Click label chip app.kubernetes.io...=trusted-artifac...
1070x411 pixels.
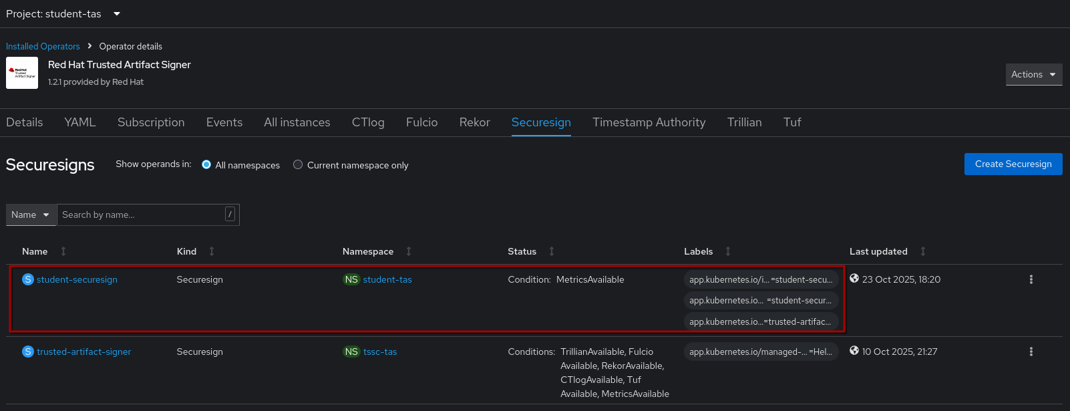(x=761, y=321)
